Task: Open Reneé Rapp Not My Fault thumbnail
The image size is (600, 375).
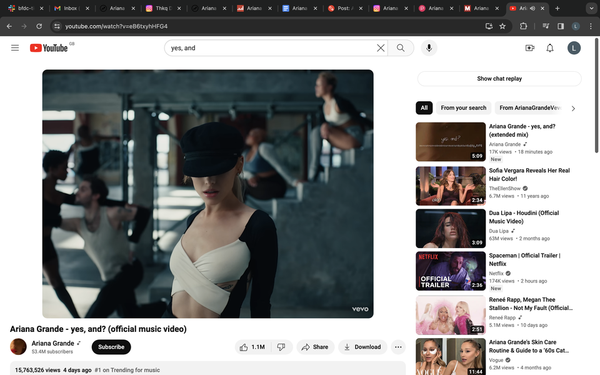Action: pyautogui.click(x=451, y=315)
